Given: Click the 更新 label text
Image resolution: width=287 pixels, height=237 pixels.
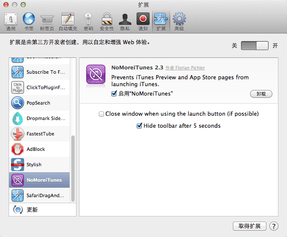Looking at the screenshot, I should coord(32,210).
